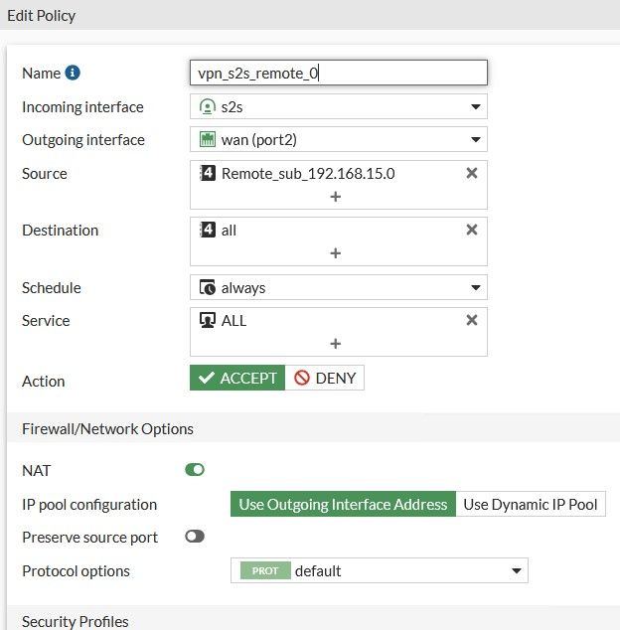620x630 pixels.
Task: Add a new Source entry with plus
Action: point(335,197)
